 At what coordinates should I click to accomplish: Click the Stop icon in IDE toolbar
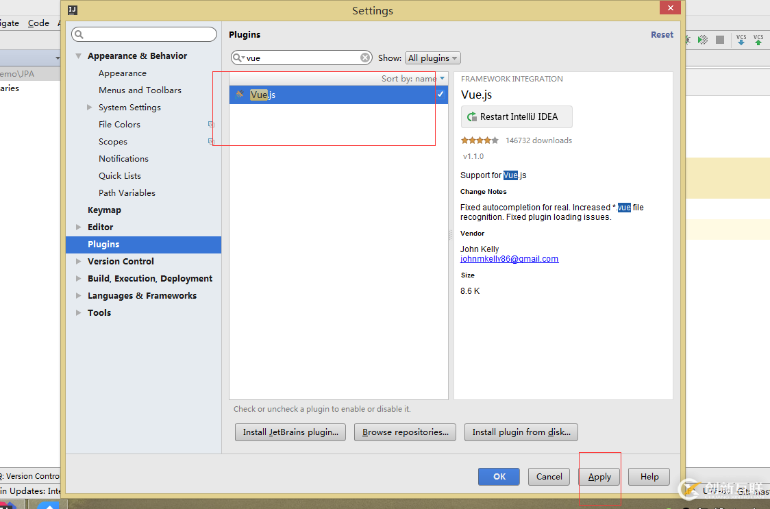point(720,40)
